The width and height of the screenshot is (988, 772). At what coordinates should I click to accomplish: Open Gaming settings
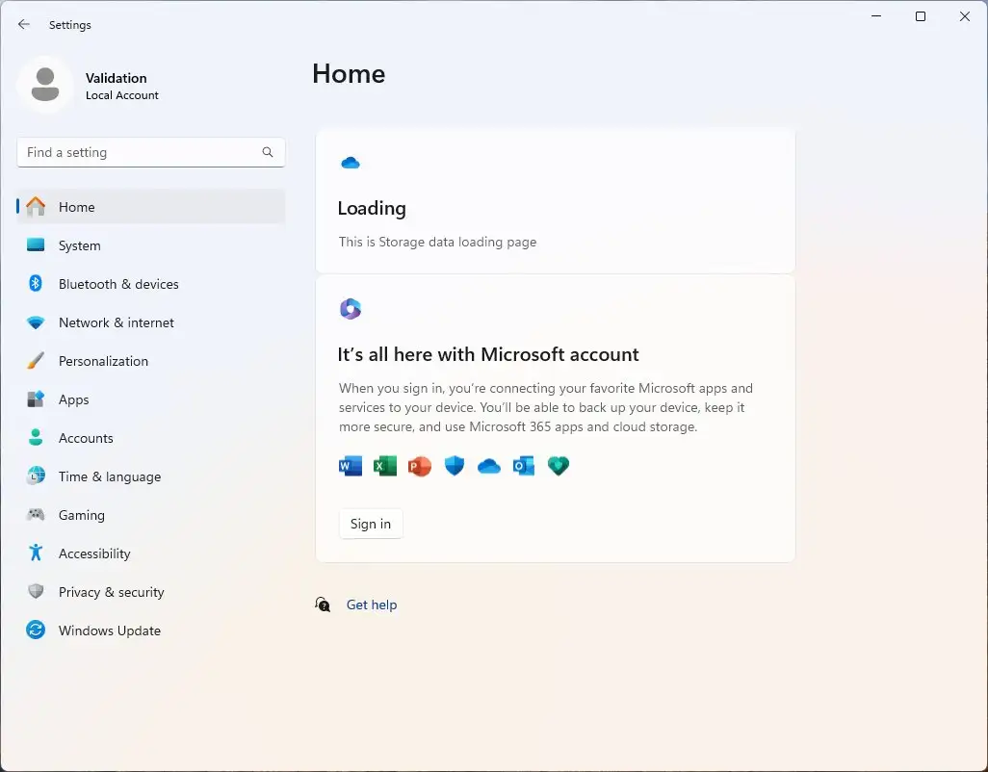35,515
